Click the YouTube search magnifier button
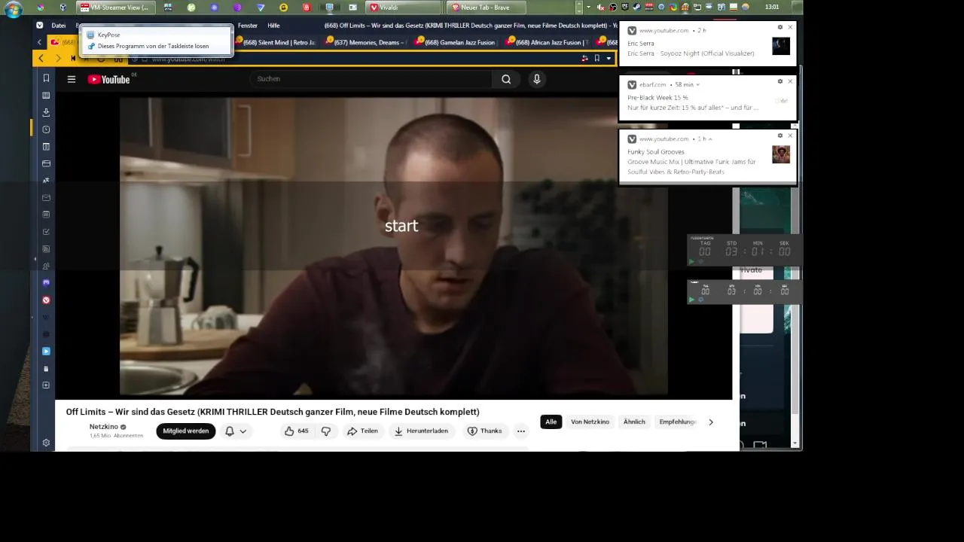 coord(506,79)
